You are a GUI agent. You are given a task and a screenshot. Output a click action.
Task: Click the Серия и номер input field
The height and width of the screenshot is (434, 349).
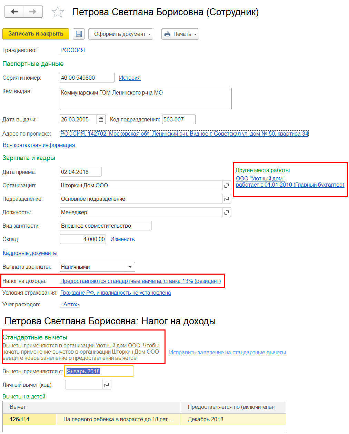click(x=87, y=78)
